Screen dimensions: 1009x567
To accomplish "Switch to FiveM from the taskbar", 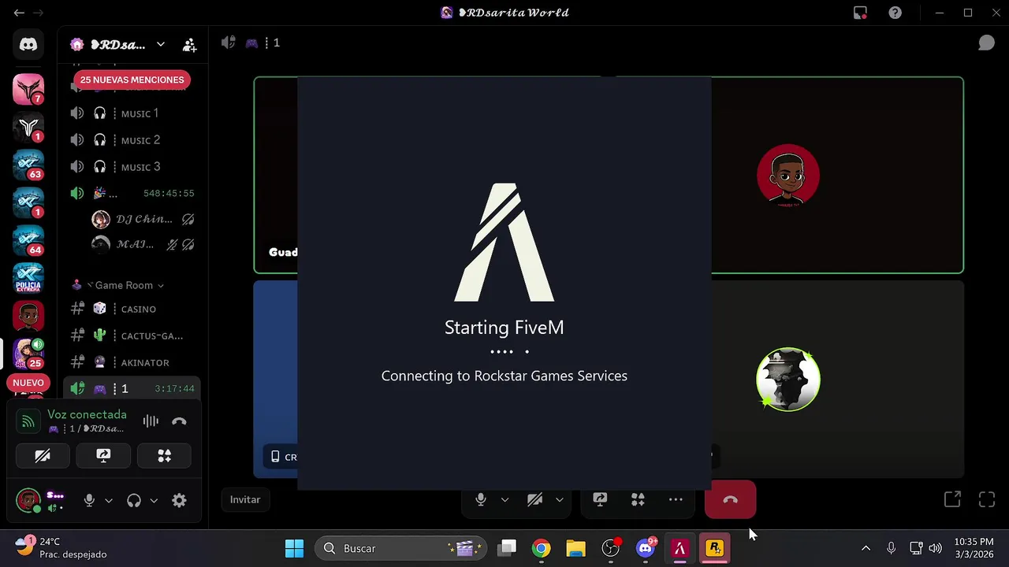I will click(679, 548).
